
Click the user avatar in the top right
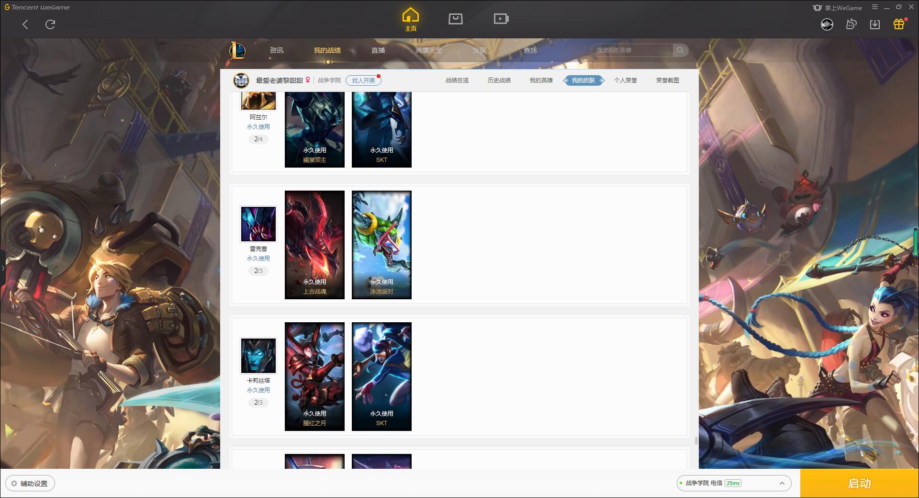click(827, 24)
